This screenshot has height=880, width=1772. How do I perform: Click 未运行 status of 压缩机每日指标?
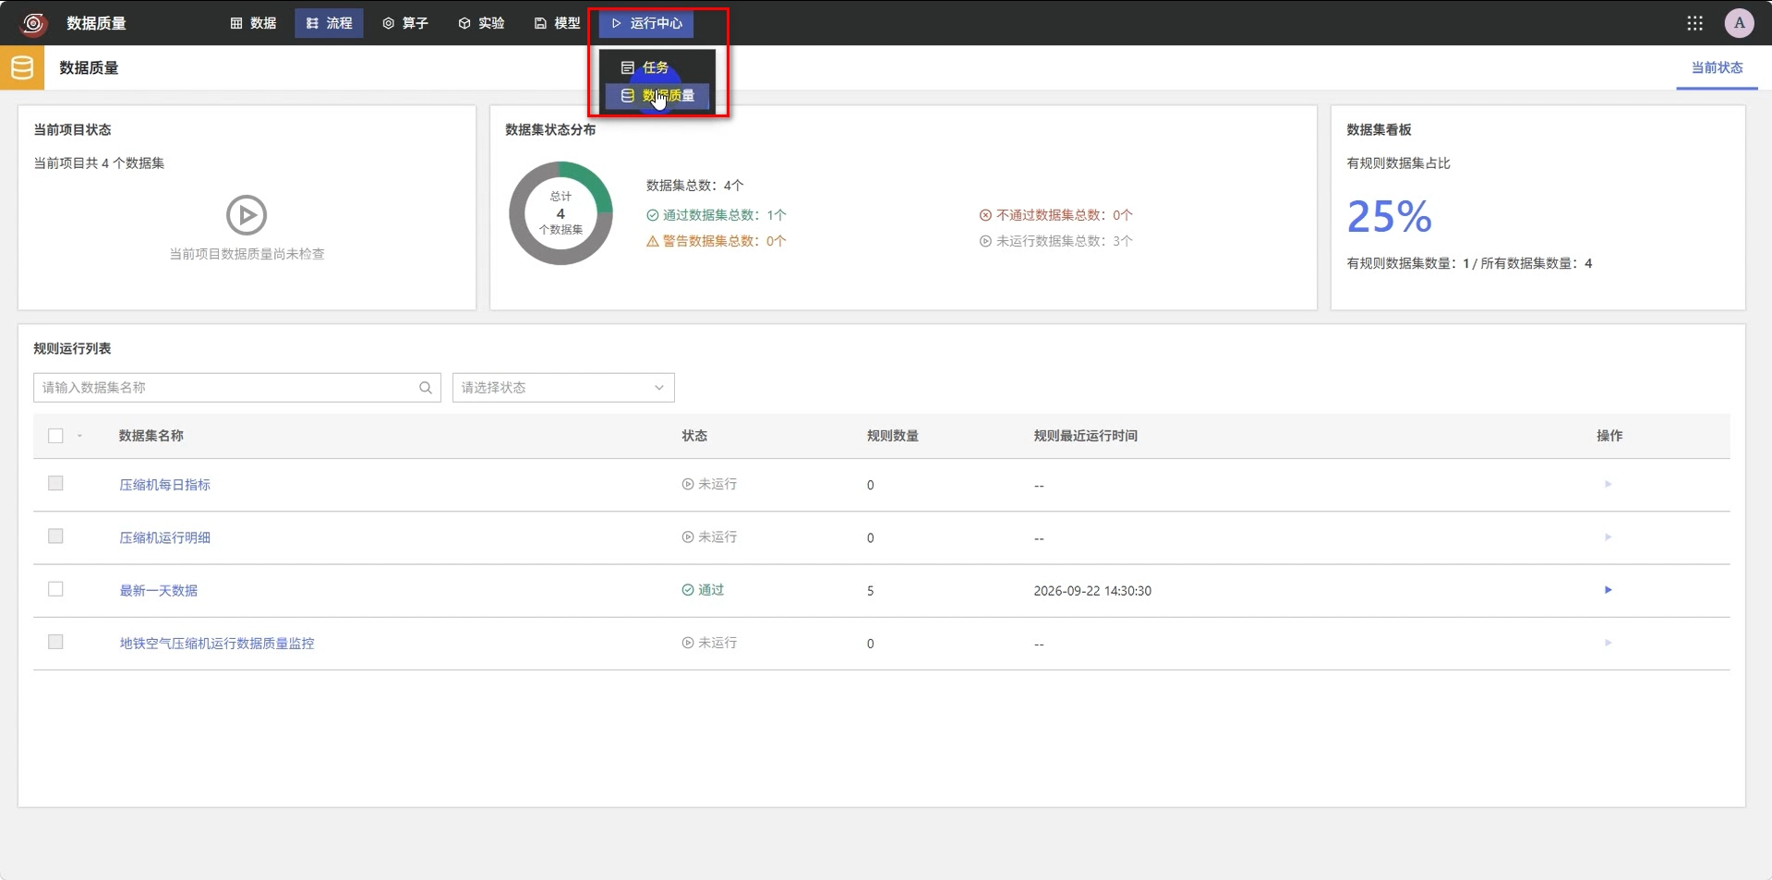coord(709,484)
